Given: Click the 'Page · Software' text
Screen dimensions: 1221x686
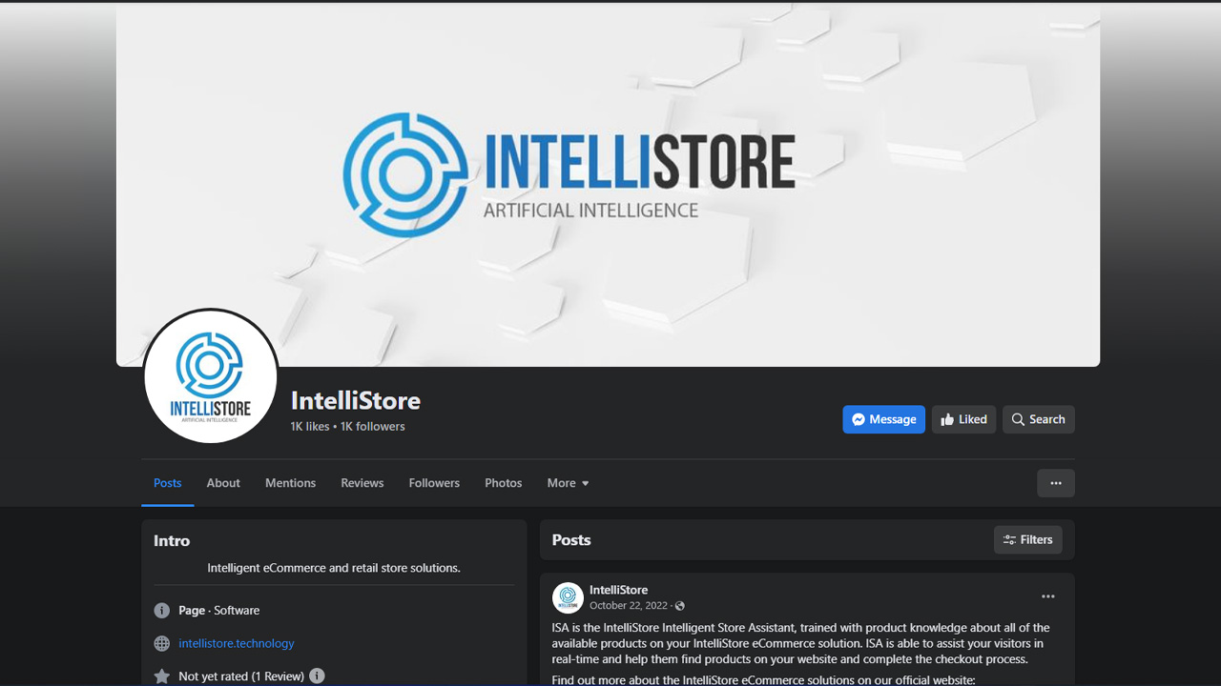Looking at the screenshot, I should point(218,610).
